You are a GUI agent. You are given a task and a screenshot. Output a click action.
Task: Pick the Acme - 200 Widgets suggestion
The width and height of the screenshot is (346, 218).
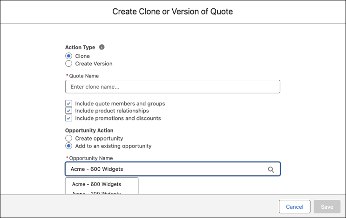pyautogui.click(x=97, y=192)
